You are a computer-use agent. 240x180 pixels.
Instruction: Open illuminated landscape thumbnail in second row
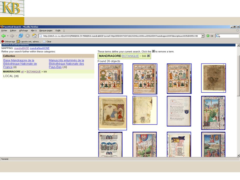point(213,113)
